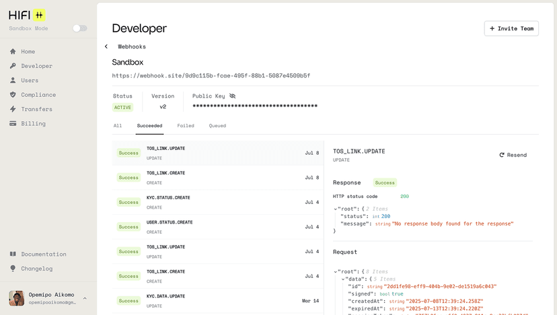Select the TOS_LINK.CREATE Jul 8 row
Viewport: 557px width, 315px height.
pyautogui.click(x=218, y=178)
